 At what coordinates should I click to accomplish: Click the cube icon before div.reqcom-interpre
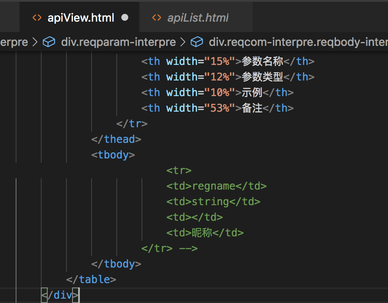tap(197, 42)
